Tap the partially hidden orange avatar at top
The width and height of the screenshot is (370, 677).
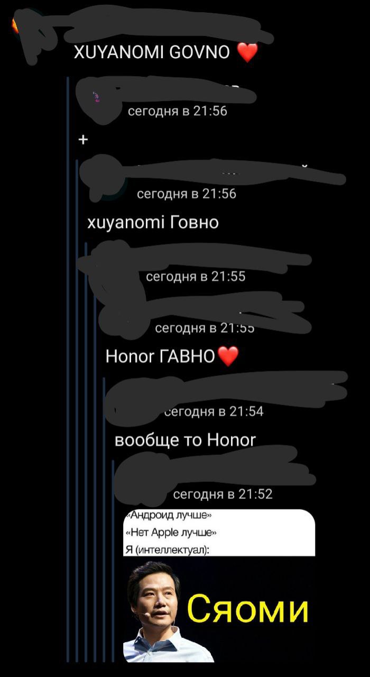[x=16, y=24]
